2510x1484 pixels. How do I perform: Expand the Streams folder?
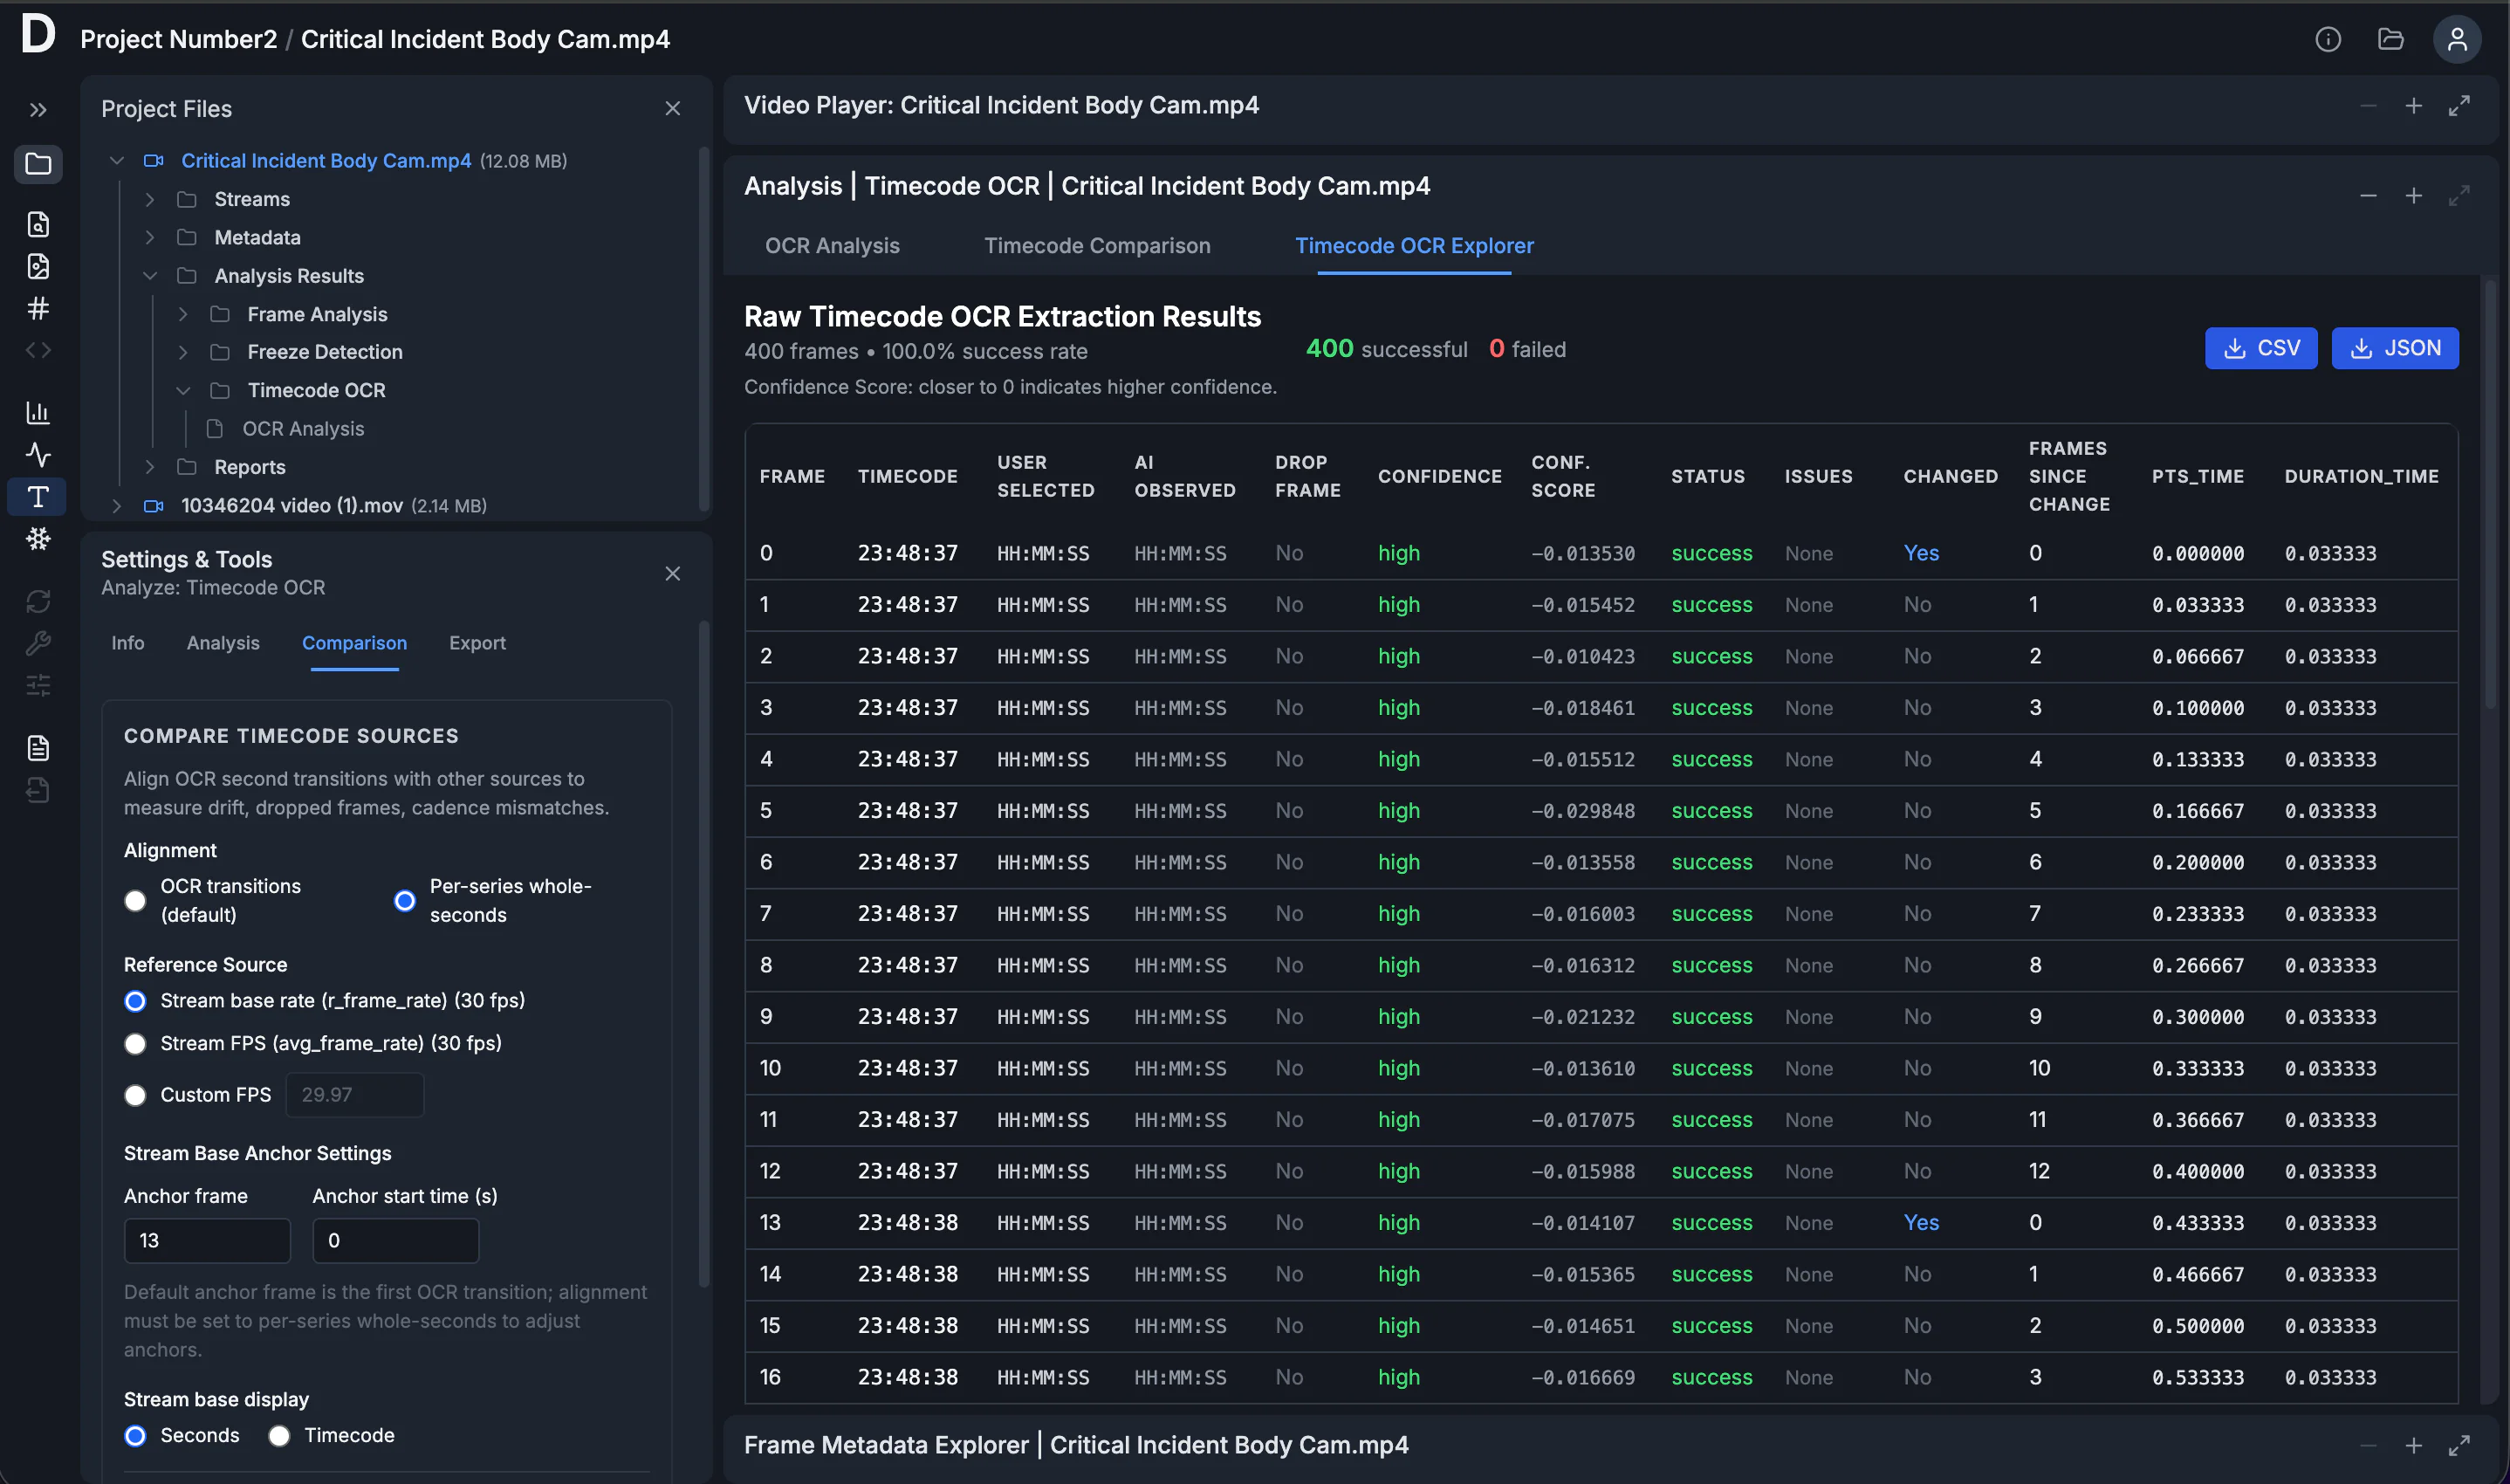coord(150,199)
